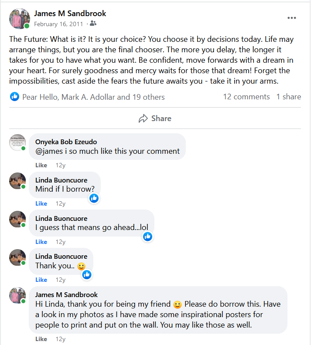Click the February 16, 2011 post date

tap(59, 24)
